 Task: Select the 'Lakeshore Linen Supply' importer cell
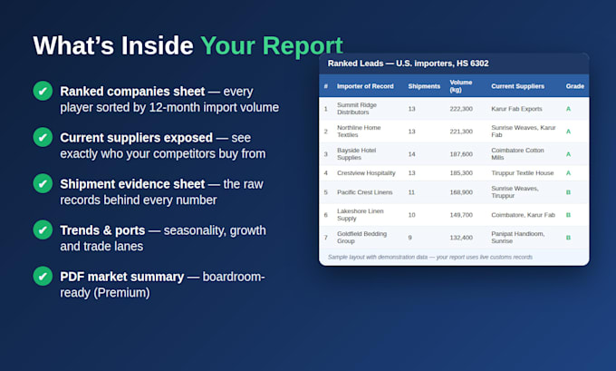pos(361,215)
